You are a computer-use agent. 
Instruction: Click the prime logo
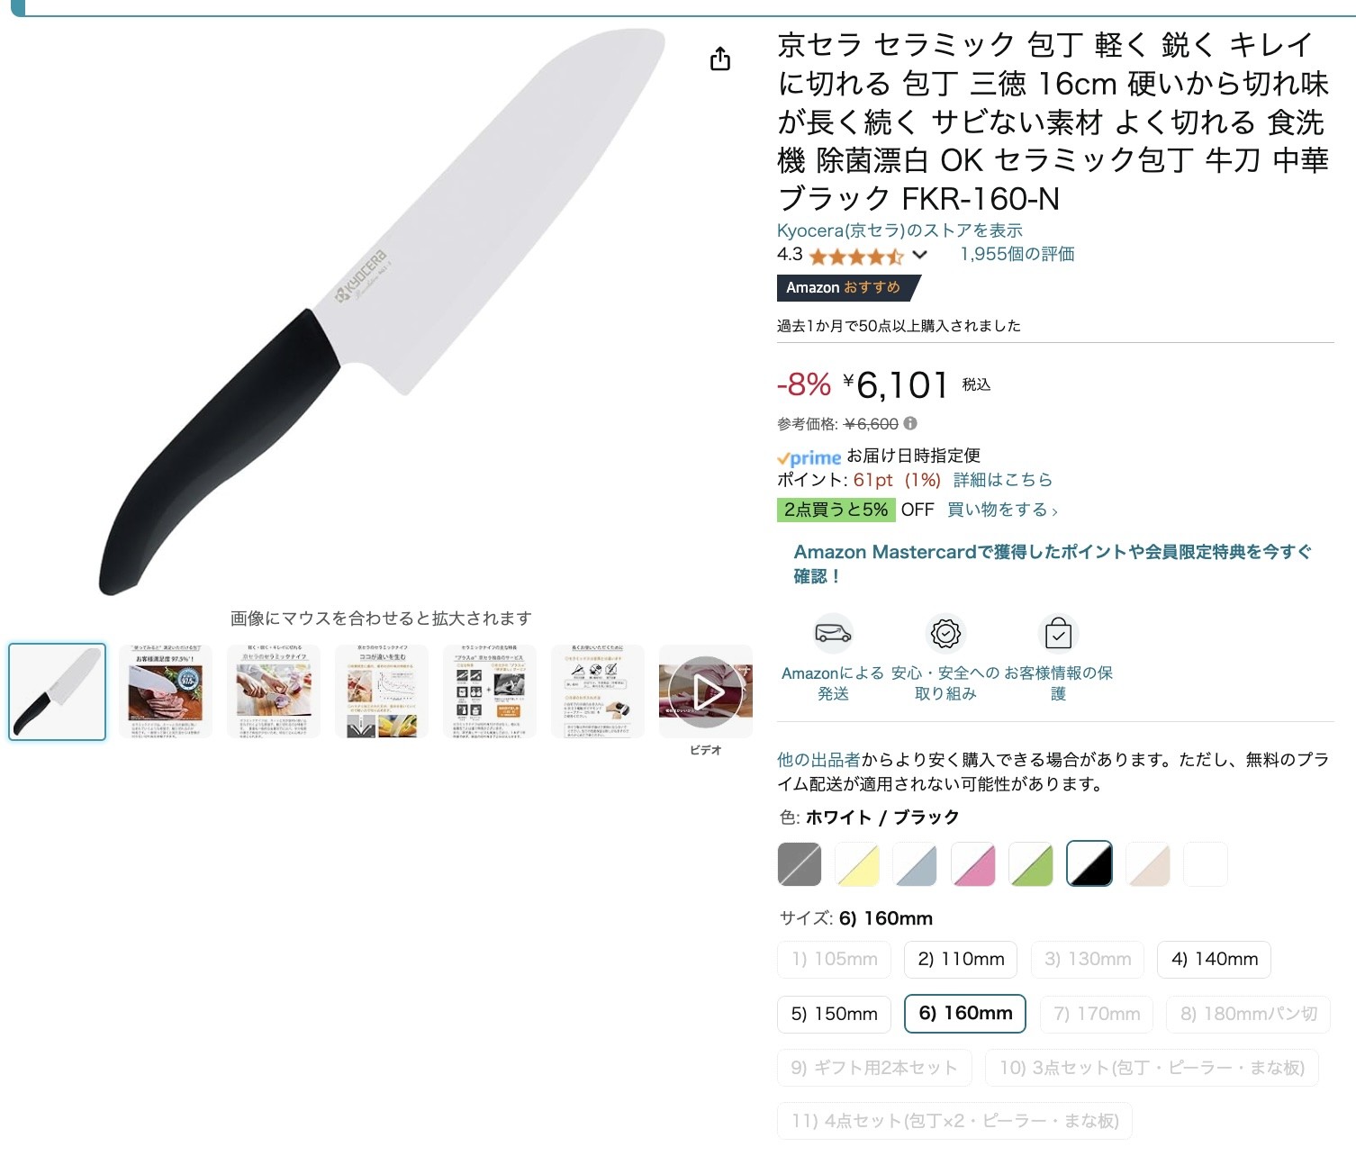(x=809, y=457)
